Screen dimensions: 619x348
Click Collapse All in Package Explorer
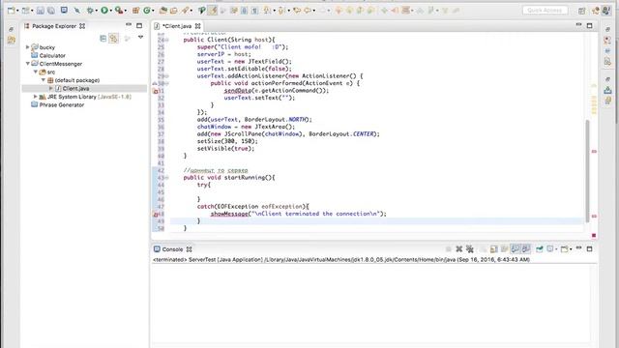coord(103,39)
